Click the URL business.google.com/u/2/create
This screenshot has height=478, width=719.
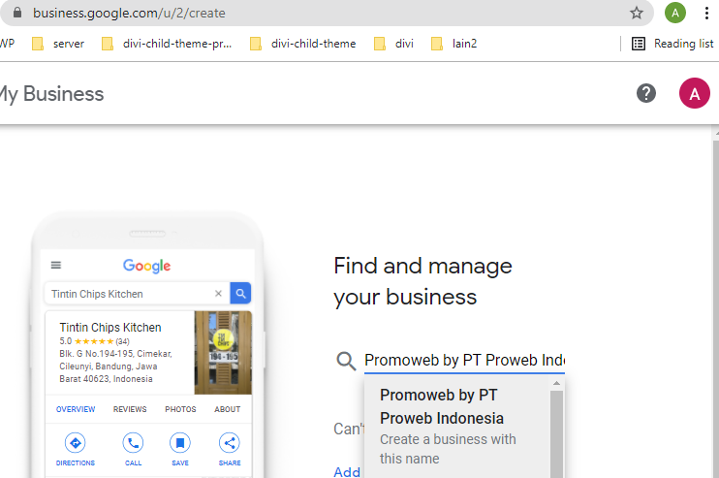tap(129, 13)
